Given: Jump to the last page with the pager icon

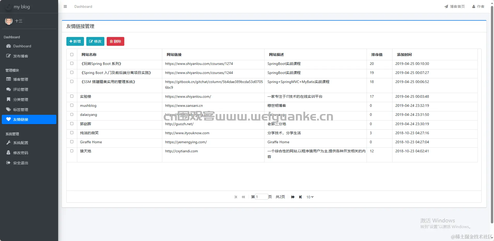Looking at the screenshot, I should tap(300, 197).
